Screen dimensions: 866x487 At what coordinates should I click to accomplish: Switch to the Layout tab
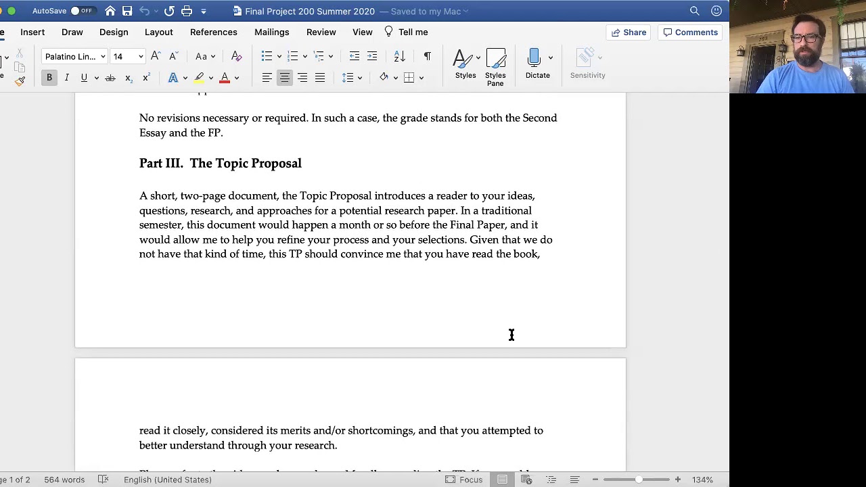[x=158, y=32]
